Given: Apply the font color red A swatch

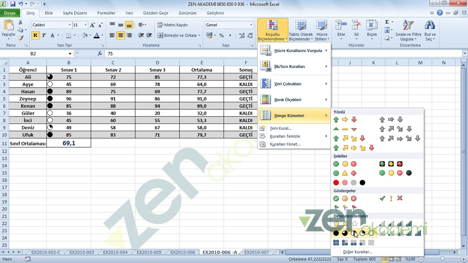Looking at the screenshot, I should coord(97,35).
